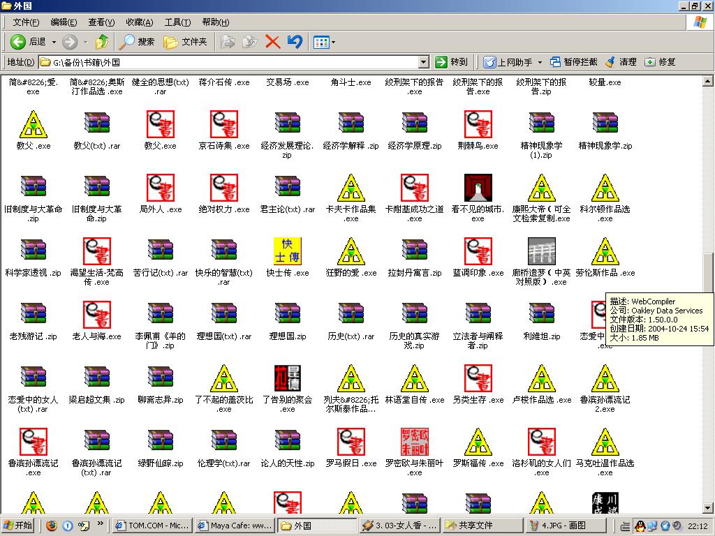The height and width of the screenshot is (536, 715).
Task: Select the 罗密欧与朱丽叶.exe file icon
Action: pyautogui.click(x=414, y=442)
